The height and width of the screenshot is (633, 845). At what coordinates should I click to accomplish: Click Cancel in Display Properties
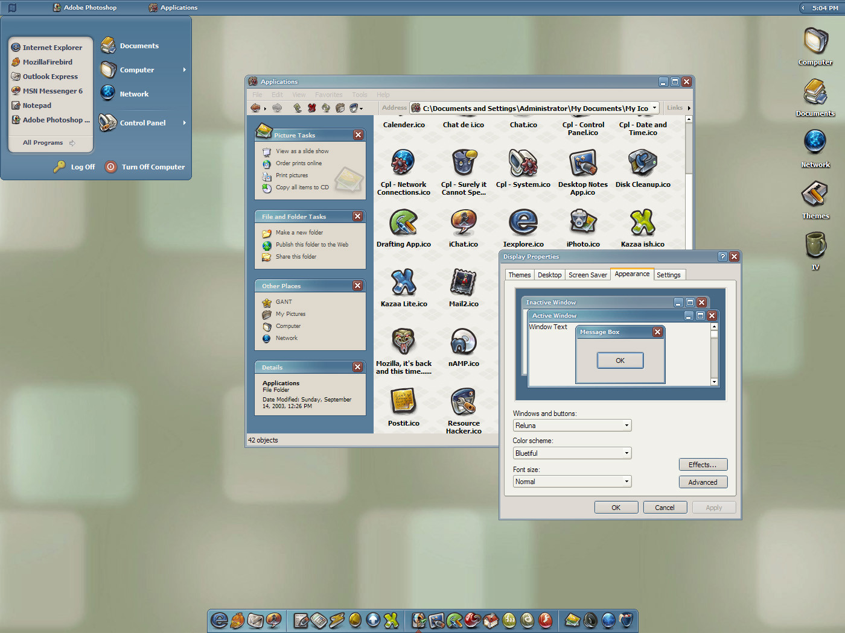click(x=665, y=508)
